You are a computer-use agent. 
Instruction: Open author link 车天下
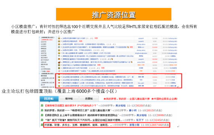click(x=140, y=120)
